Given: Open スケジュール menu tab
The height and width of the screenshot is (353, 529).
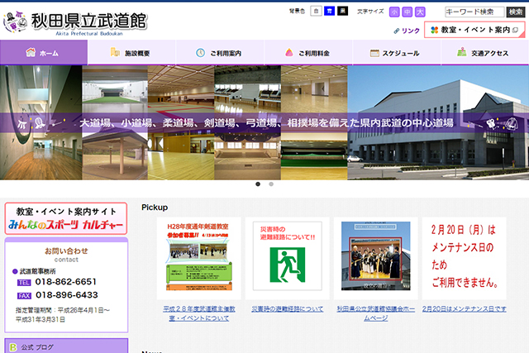Looking at the screenshot, I should click(x=397, y=52).
